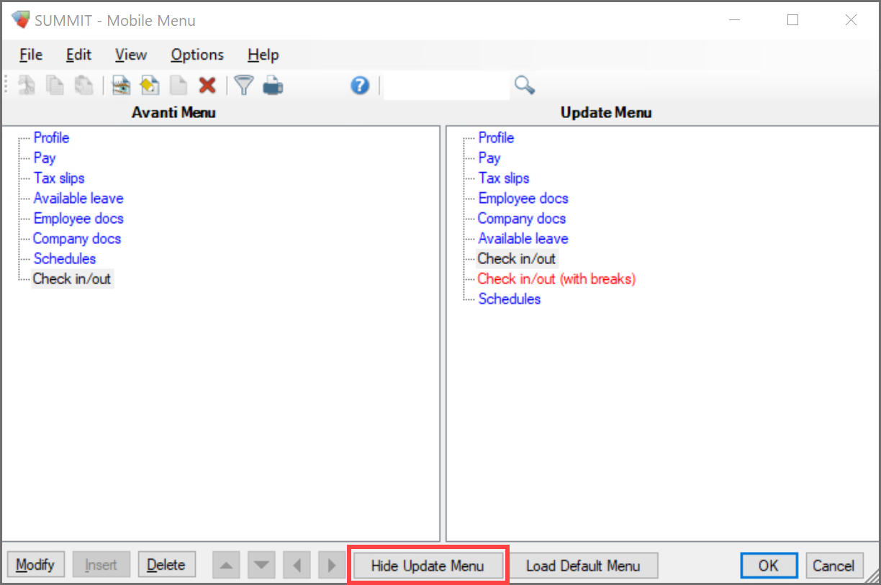881x585 pixels.
Task: Minimize the Mobile Menu window
Action: pyautogui.click(x=736, y=20)
